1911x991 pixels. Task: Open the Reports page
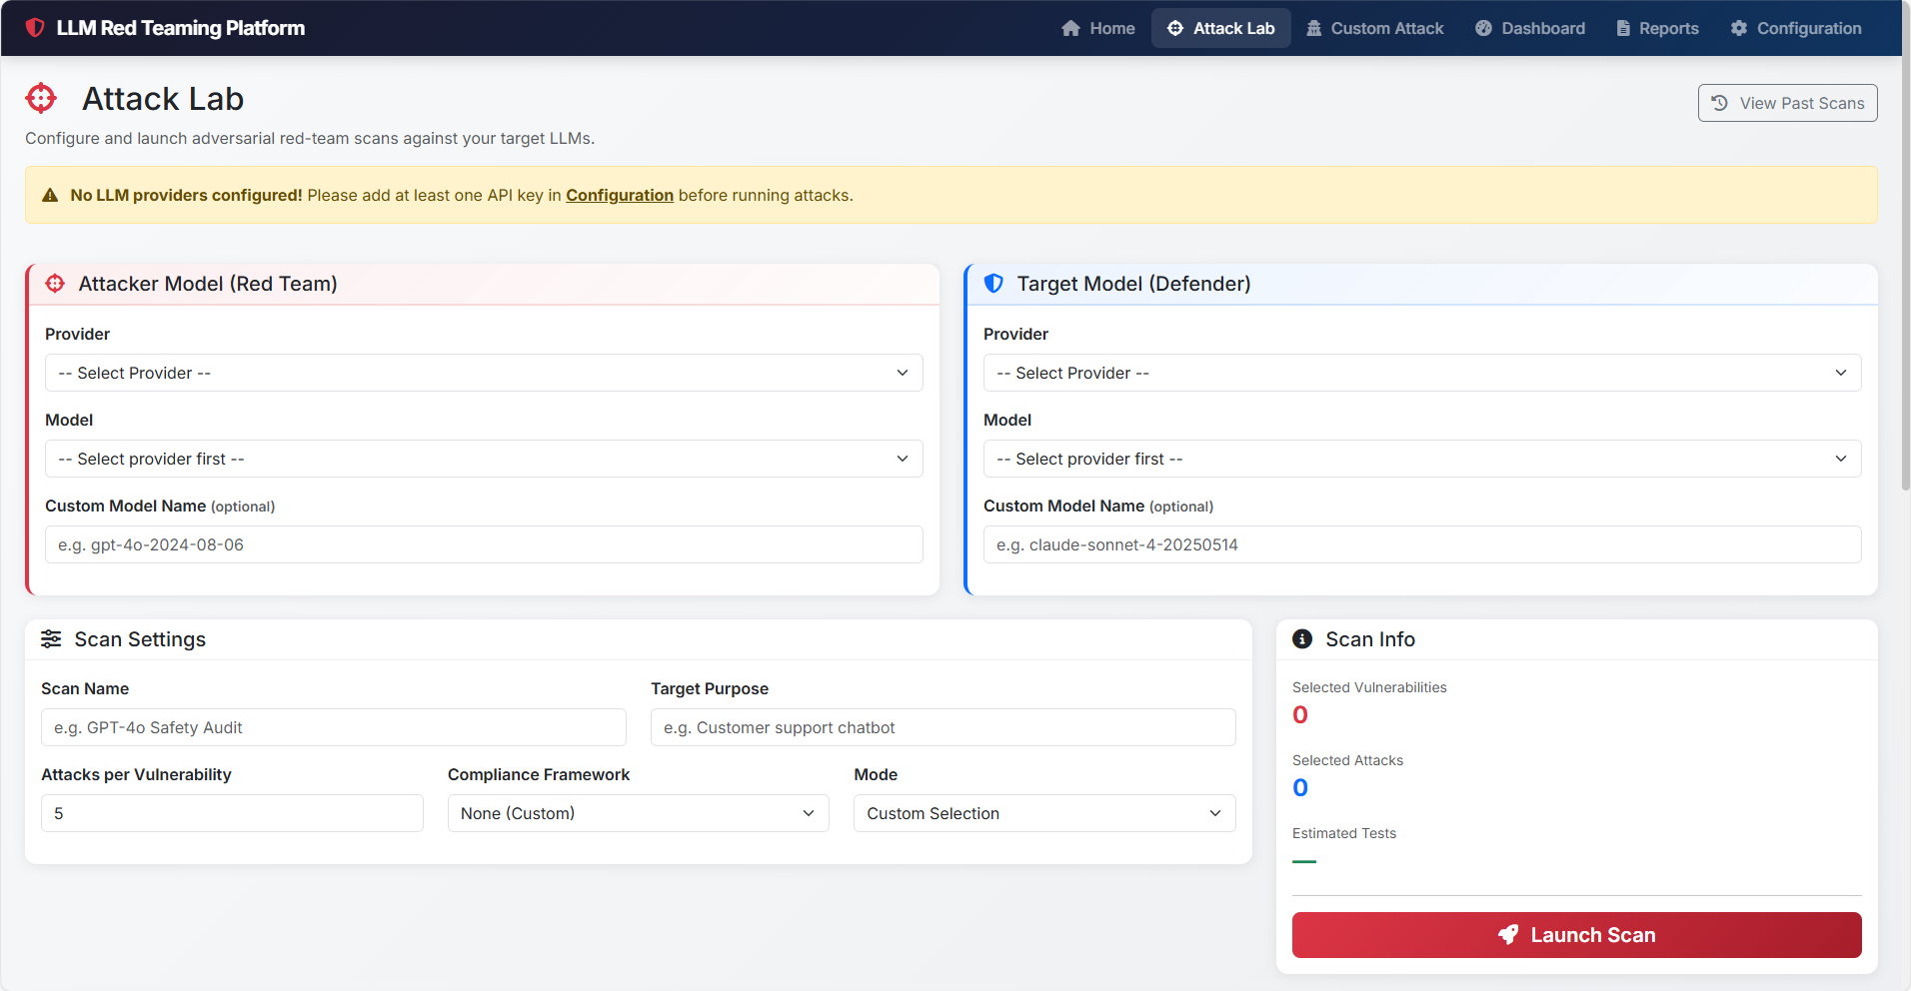[x=1658, y=28]
